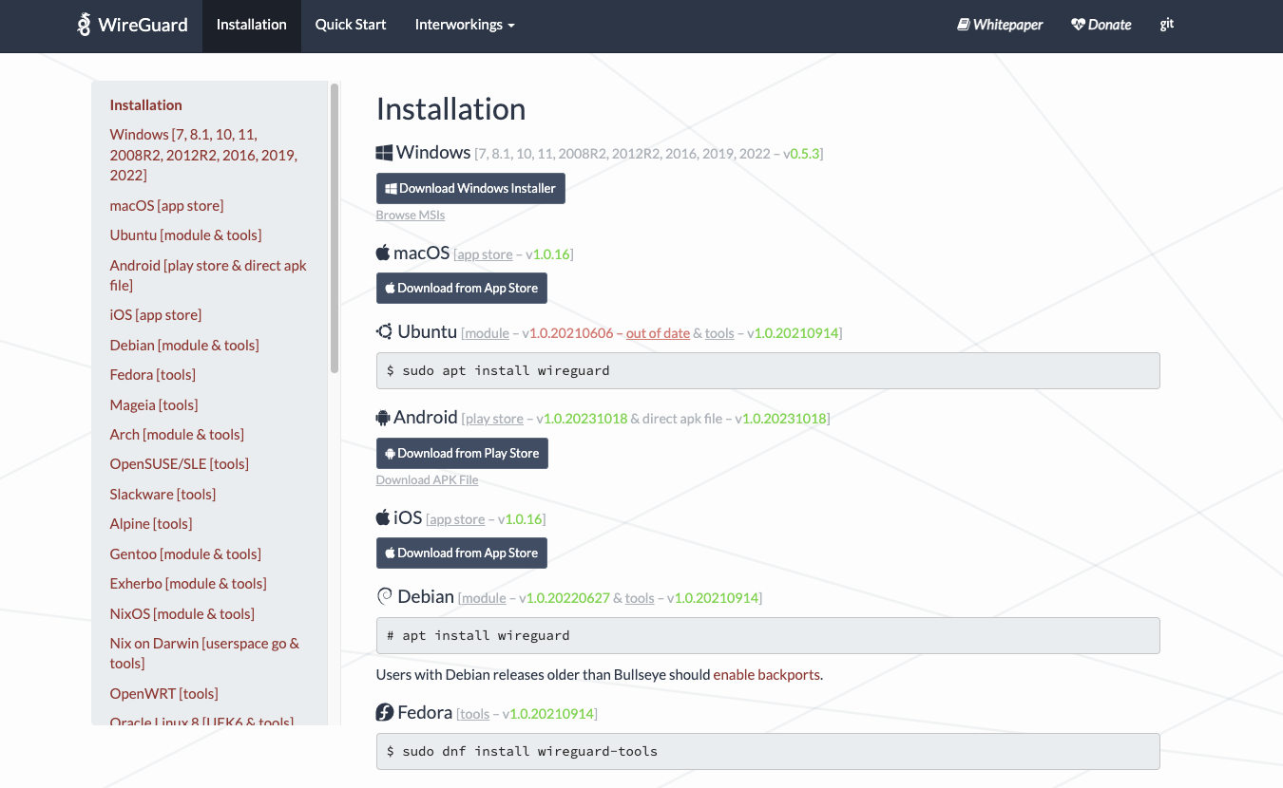Image resolution: width=1283 pixels, height=788 pixels.
Task: Open the Ubuntu tools link in heading
Action: pyautogui.click(x=719, y=333)
